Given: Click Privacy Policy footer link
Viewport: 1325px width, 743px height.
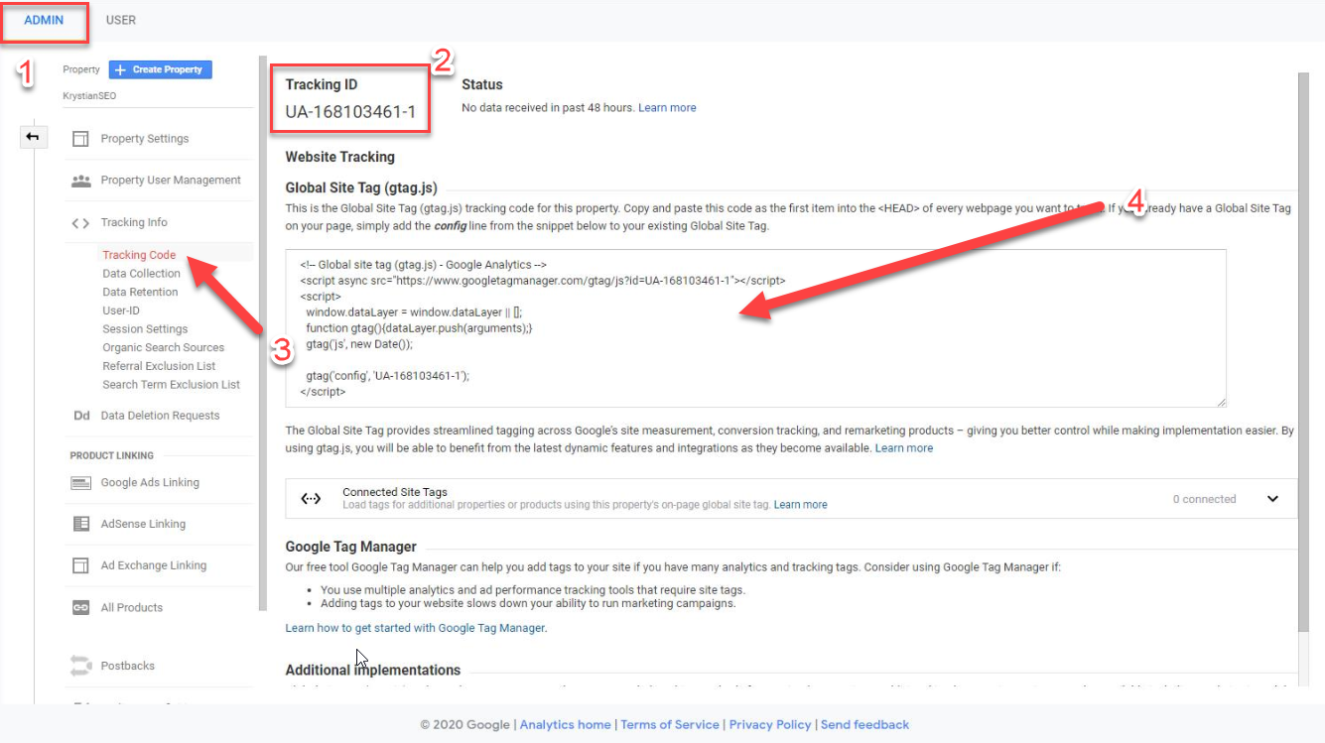Looking at the screenshot, I should (770, 725).
